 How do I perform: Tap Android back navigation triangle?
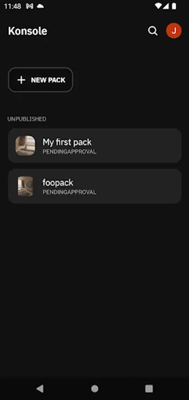point(40,388)
